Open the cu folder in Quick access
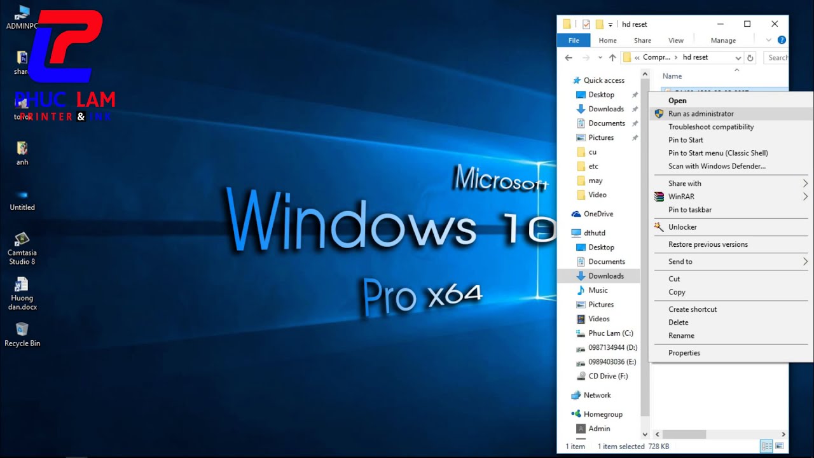Image resolution: width=814 pixels, height=458 pixels. [x=592, y=152]
